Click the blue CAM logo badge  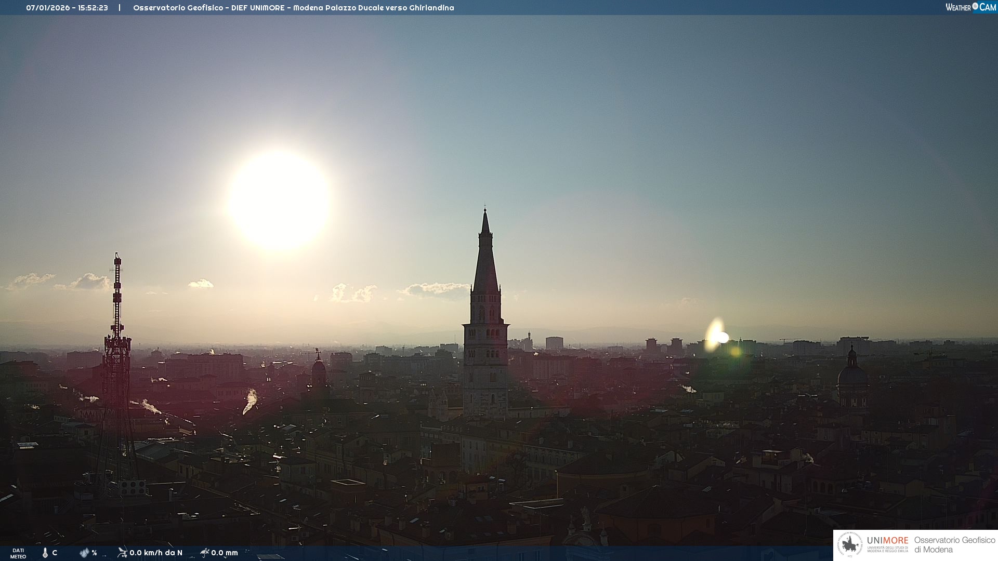coord(988,7)
